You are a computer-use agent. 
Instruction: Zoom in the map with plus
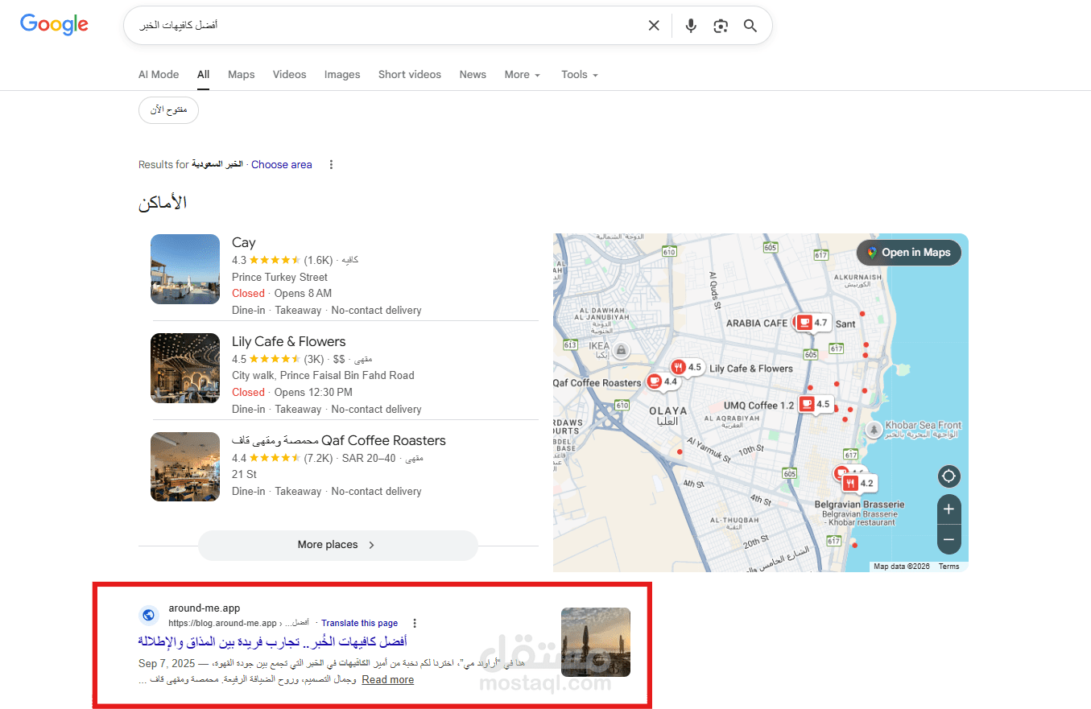click(x=949, y=509)
